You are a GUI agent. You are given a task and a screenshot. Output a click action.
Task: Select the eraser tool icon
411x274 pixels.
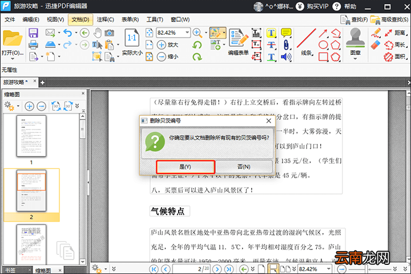point(376,45)
